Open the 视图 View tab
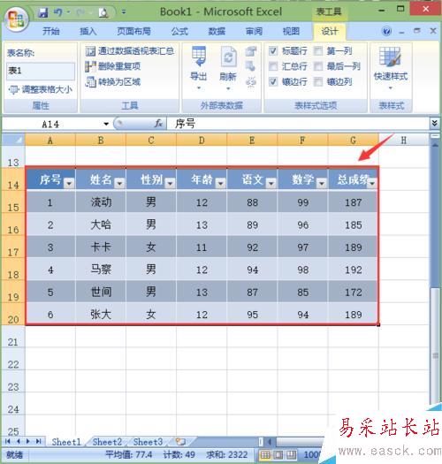 coord(291,31)
